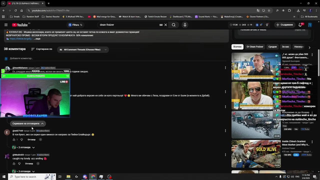Open options for fentanyl video recommendation
The width and height of the screenshot is (320, 180).
(312, 54)
